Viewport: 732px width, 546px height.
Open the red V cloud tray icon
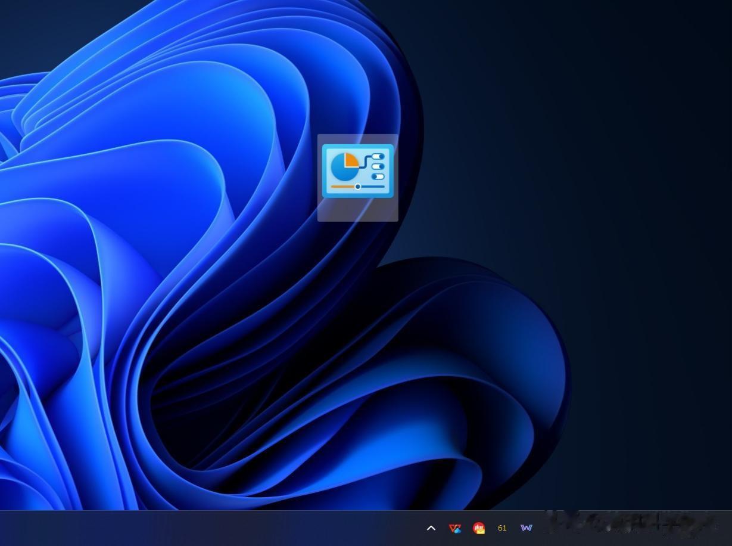455,528
